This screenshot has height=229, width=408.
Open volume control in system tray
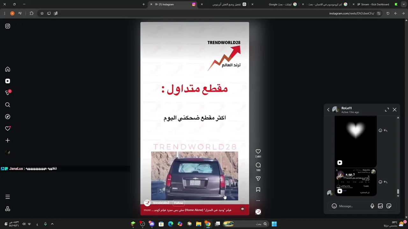pyautogui.click(x=24, y=224)
